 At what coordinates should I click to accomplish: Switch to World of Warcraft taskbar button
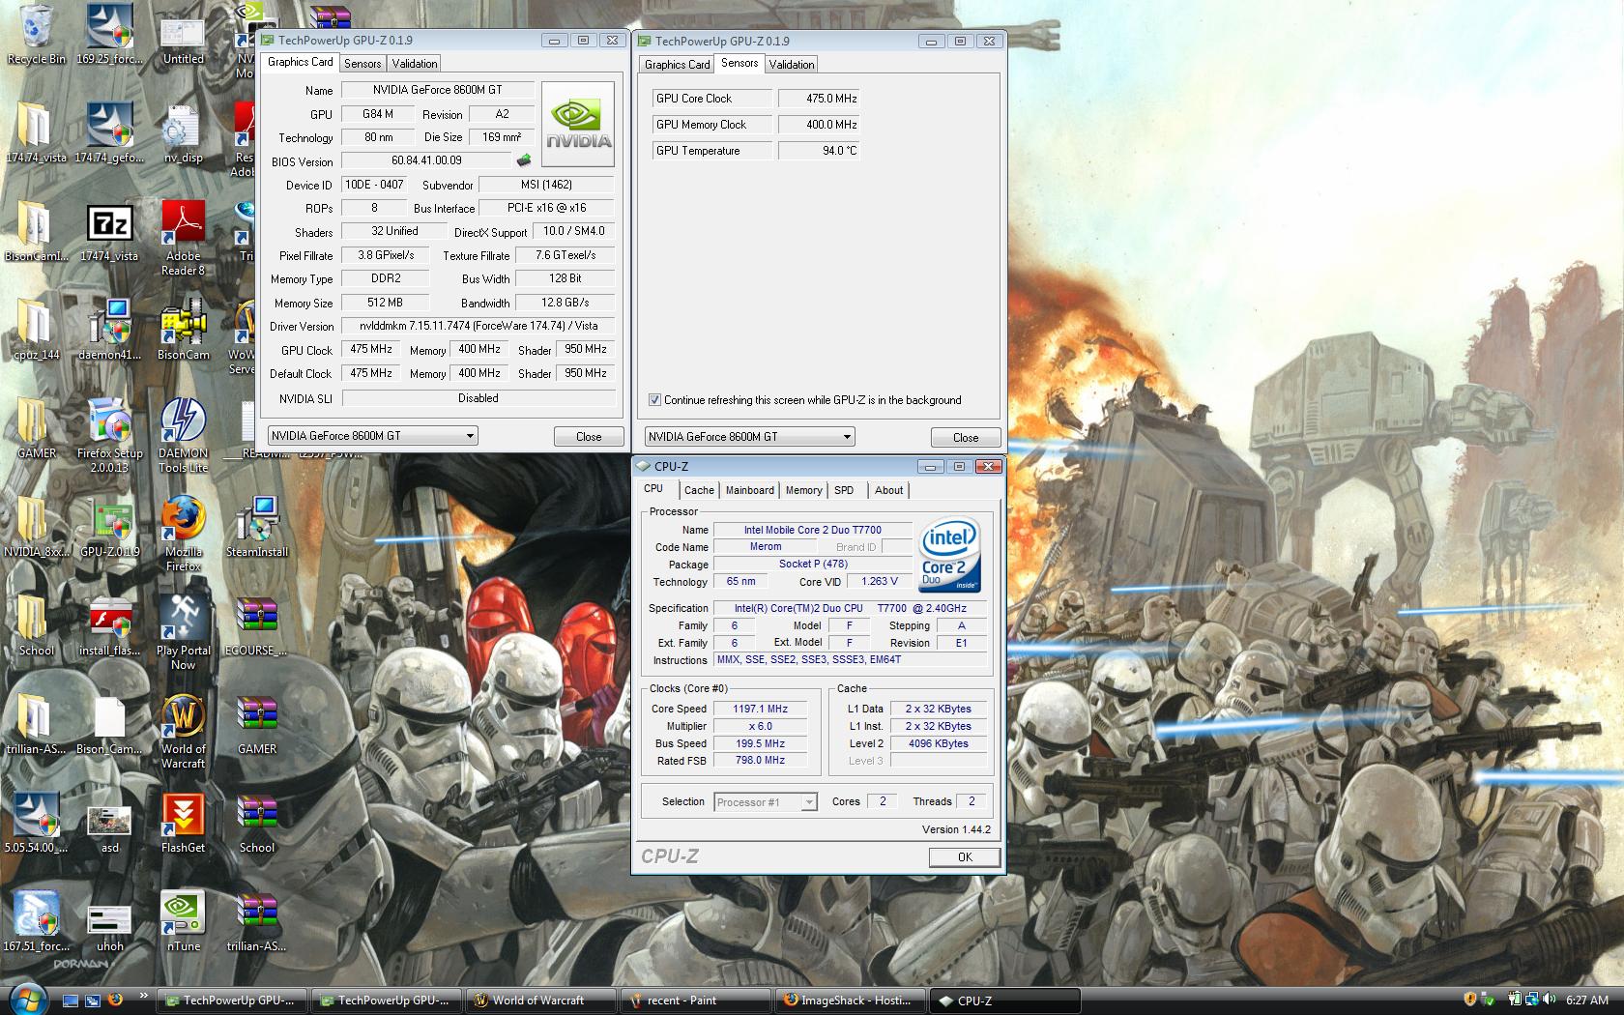tap(540, 1000)
